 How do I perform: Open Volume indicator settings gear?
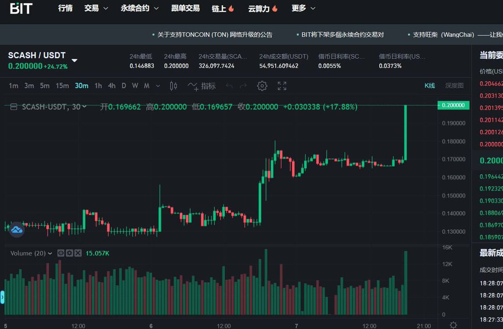pos(69,253)
